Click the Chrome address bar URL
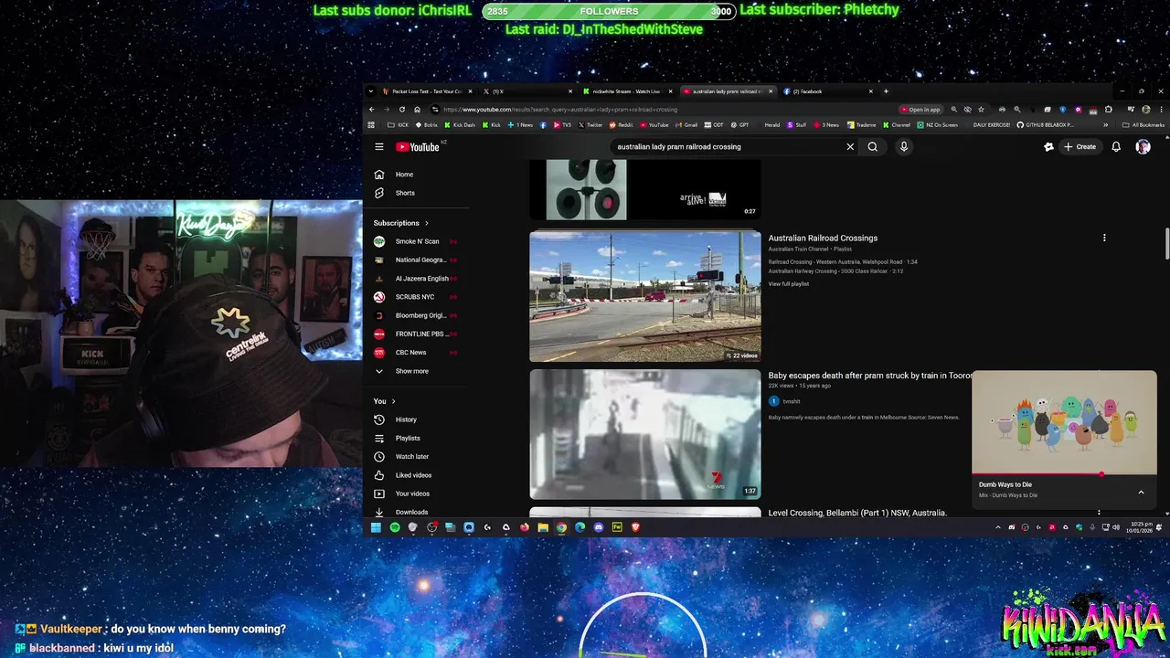 (560, 109)
